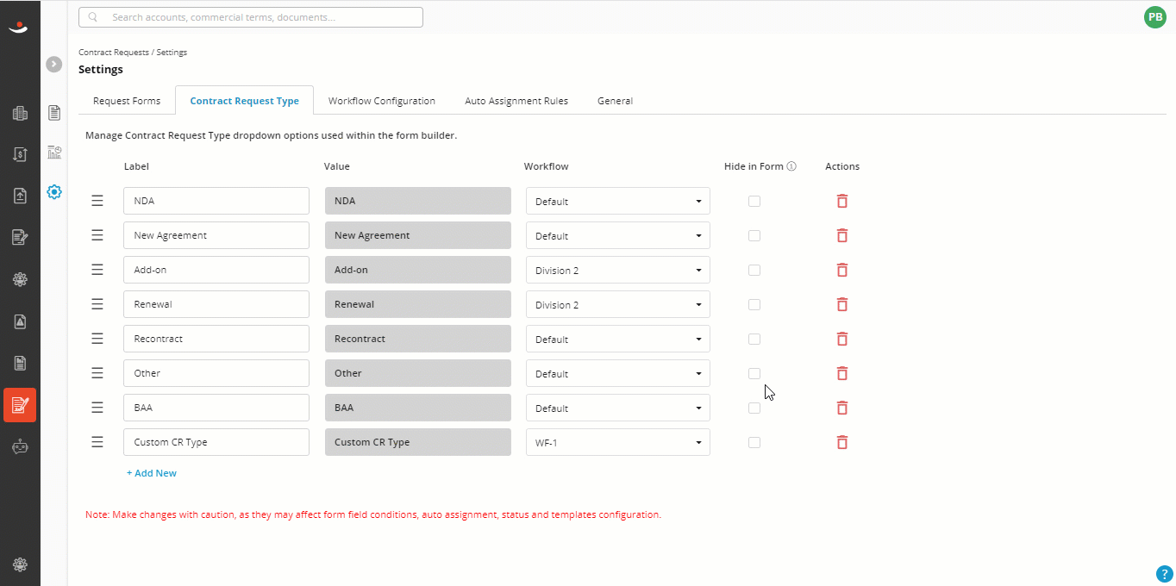Open the blue settings gear icon

54,192
